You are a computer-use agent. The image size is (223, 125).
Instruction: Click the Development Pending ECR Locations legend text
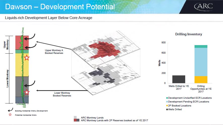tap(188, 102)
